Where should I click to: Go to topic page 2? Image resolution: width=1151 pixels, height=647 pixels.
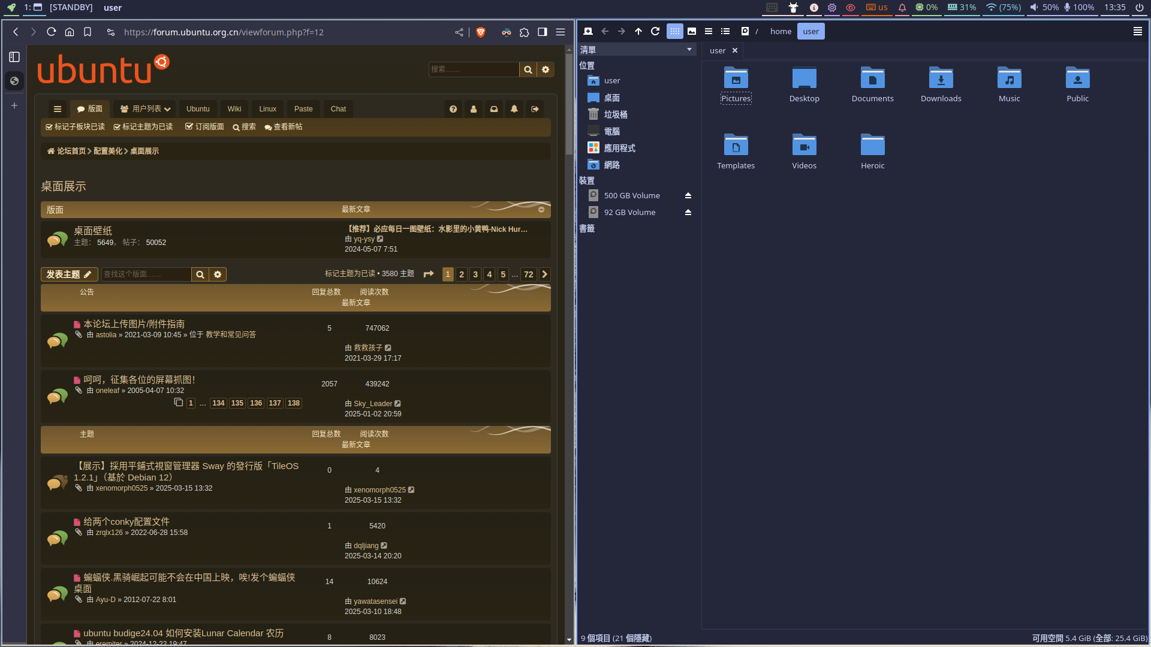pos(462,274)
